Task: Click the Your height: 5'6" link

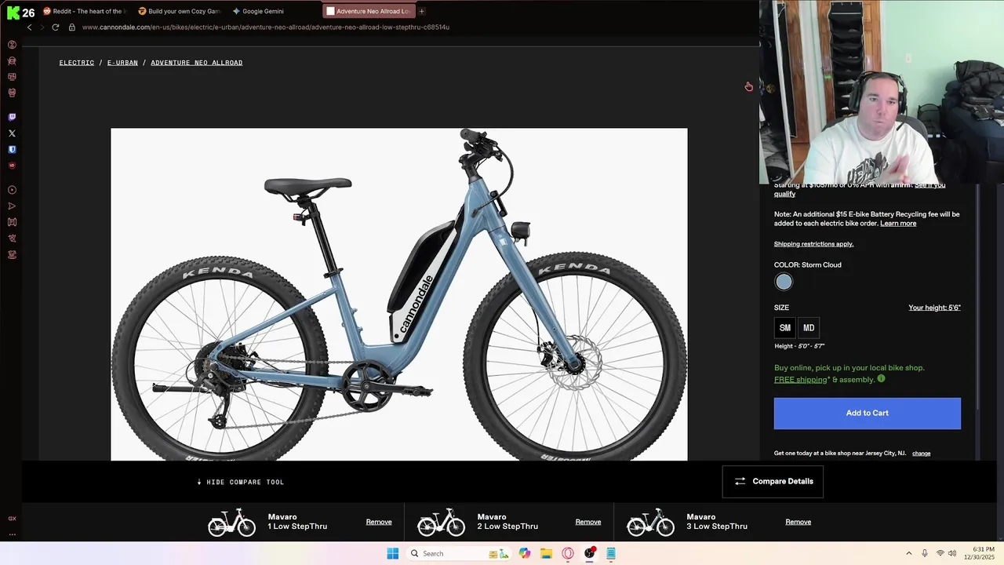Action: tap(934, 308)
